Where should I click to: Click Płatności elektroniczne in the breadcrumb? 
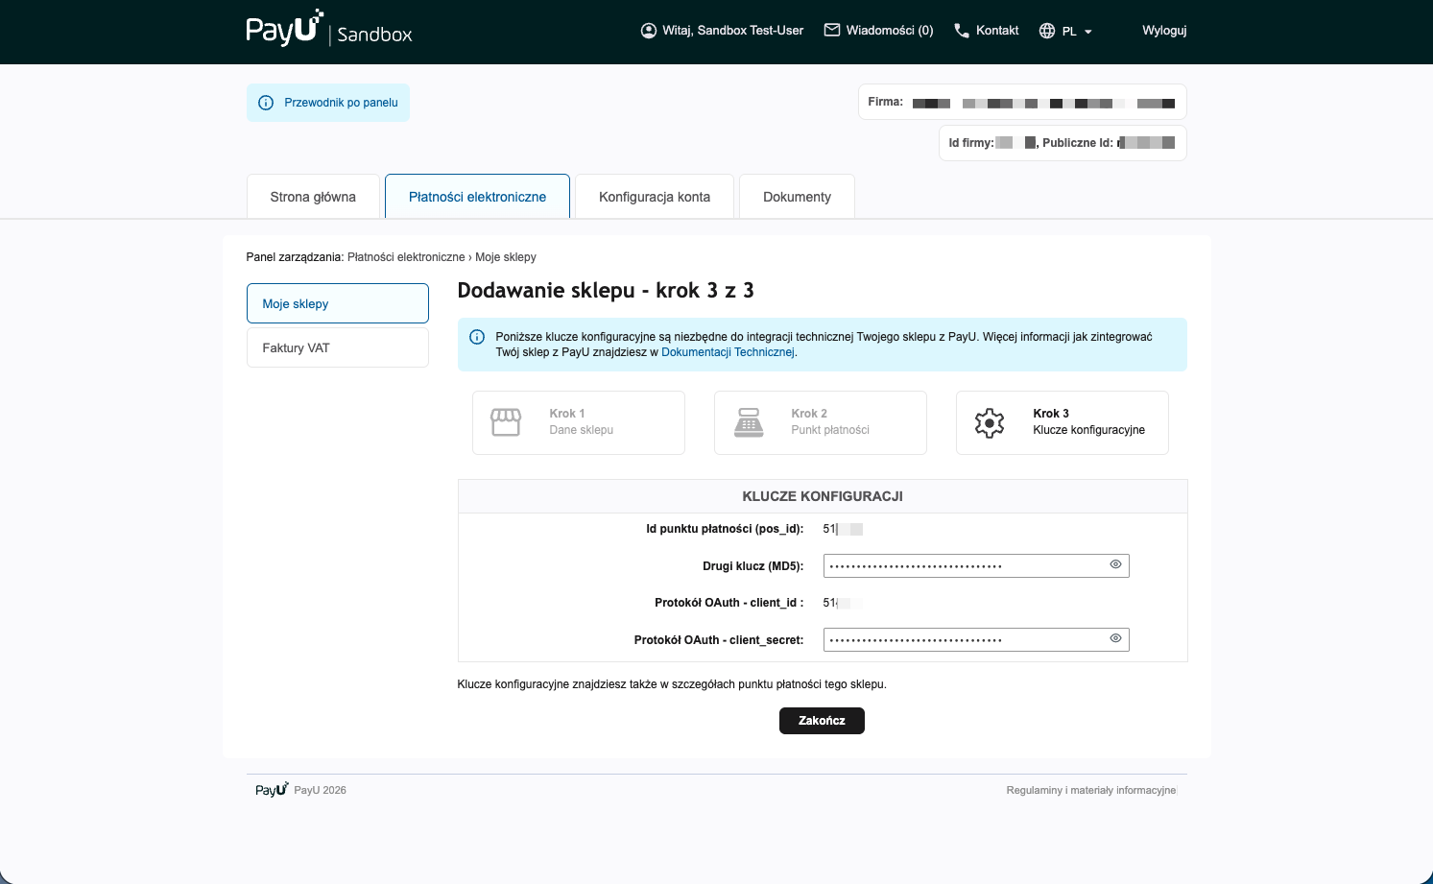coord(406,257)
